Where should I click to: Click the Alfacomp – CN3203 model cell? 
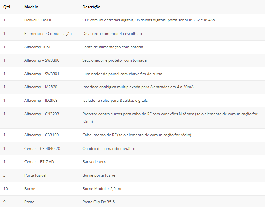click(x=42, y=114)
